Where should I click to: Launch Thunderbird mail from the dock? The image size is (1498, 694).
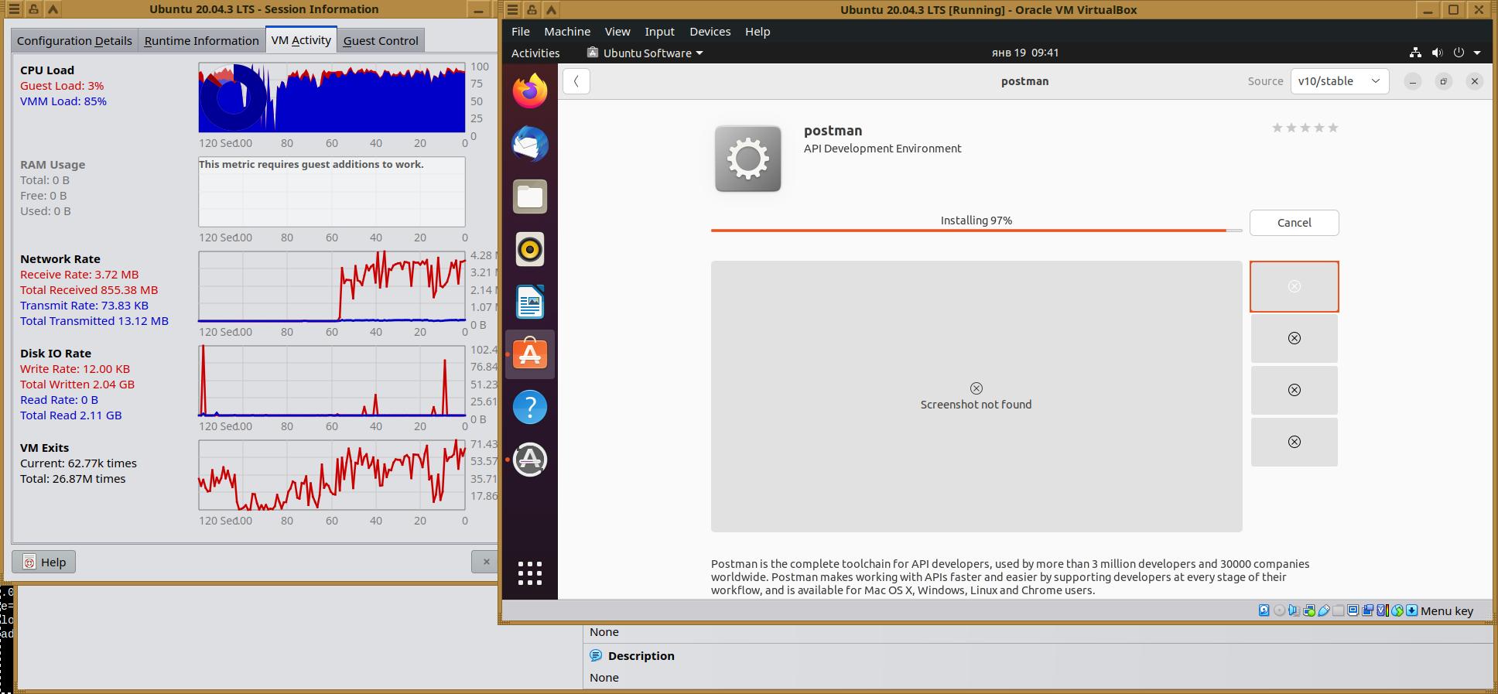[530, 144]
